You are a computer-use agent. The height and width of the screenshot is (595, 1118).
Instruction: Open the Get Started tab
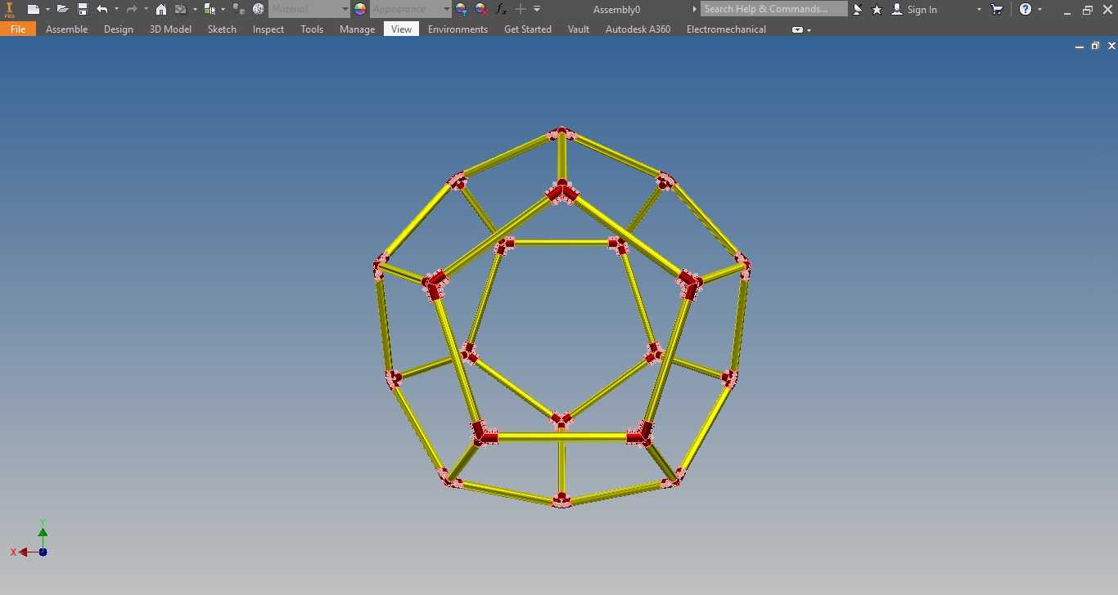[x=528, y=29]
